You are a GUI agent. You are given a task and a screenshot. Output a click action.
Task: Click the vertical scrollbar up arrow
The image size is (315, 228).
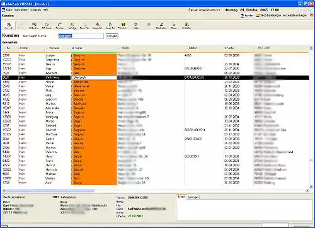point(311,48)
